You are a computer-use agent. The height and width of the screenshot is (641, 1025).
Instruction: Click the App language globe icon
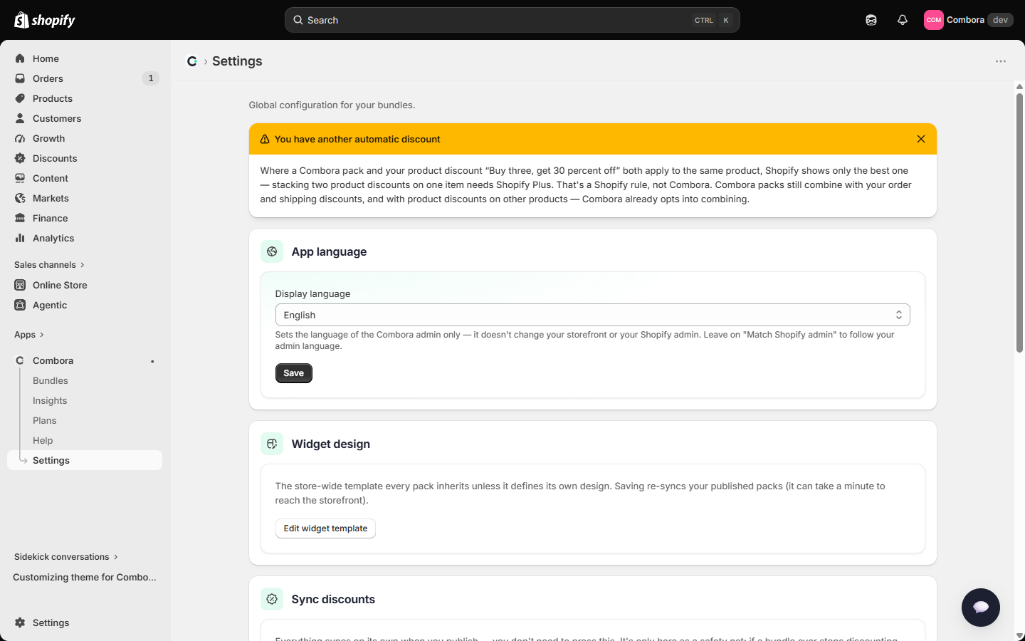click(272, 251)
